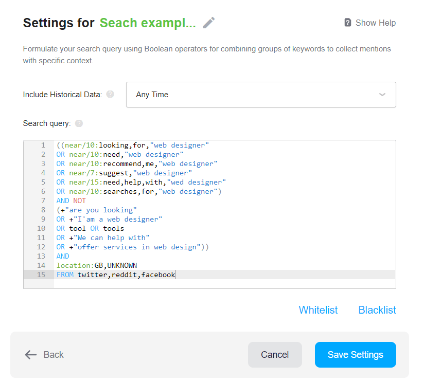Open the Any Time historical data dropdown
Image resolution: width=424 pixels, height=382 pixels.
tap(261, 95)
